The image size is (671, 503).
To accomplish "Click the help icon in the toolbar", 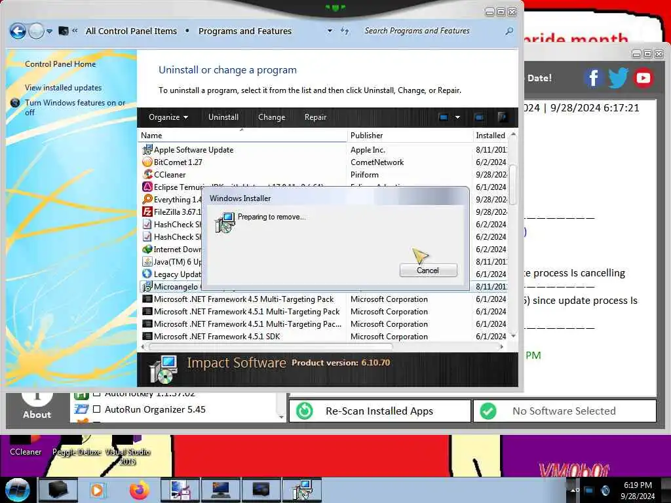I will point(503,117).
